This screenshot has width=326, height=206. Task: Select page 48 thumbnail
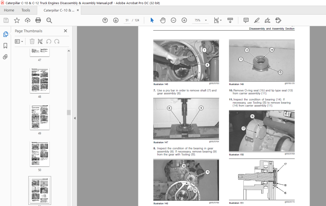point(40,81)
